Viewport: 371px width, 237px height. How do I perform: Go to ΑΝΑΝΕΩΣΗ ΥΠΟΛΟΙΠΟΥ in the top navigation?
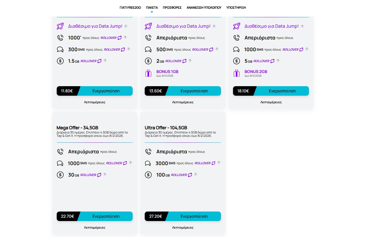coord(204,8)
